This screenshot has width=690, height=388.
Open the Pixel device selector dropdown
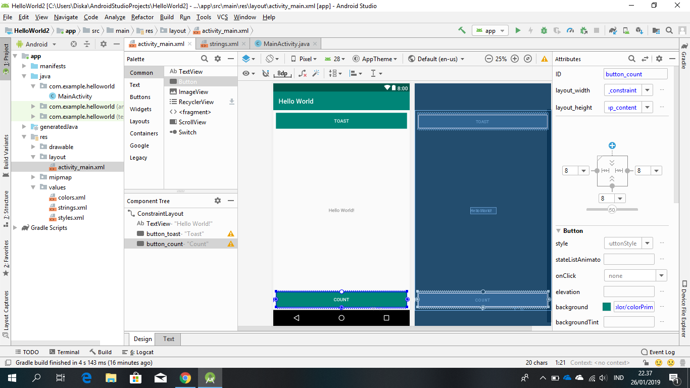click(302, 59)
